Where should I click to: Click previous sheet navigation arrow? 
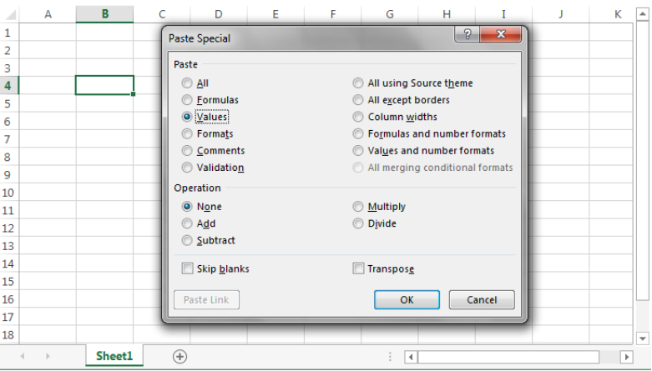(x=23, y=356)
